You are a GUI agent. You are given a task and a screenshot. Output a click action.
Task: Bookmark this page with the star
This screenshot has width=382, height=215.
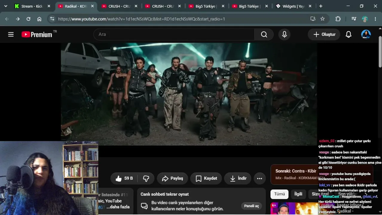click(x=323, y=19)
